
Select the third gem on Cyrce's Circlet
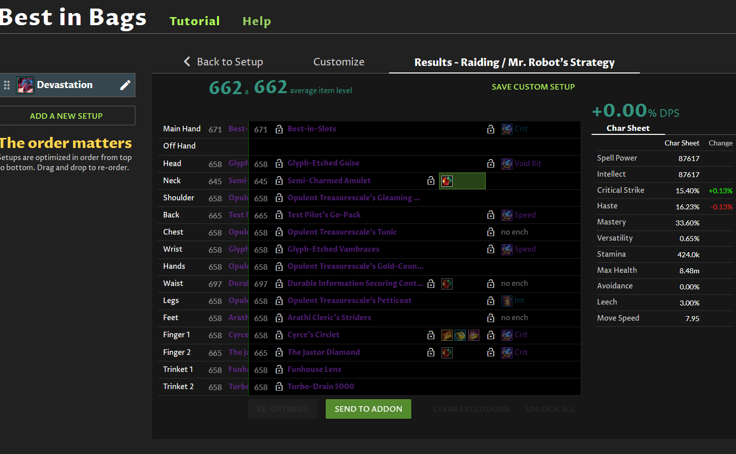point(474,335)
